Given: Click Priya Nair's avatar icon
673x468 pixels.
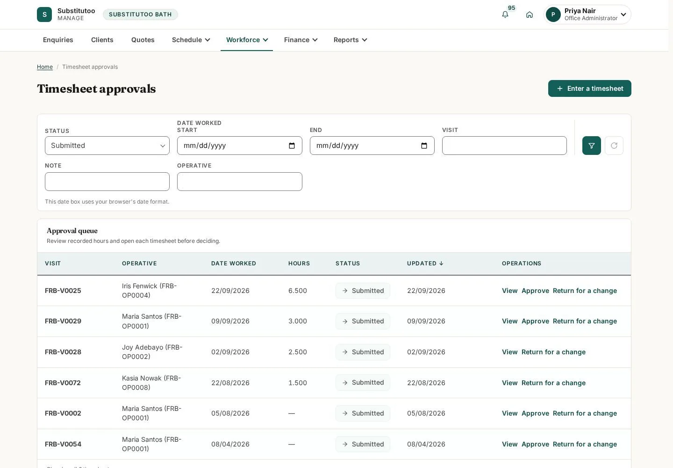Looking at the screenshot, I should coord(553,15).
